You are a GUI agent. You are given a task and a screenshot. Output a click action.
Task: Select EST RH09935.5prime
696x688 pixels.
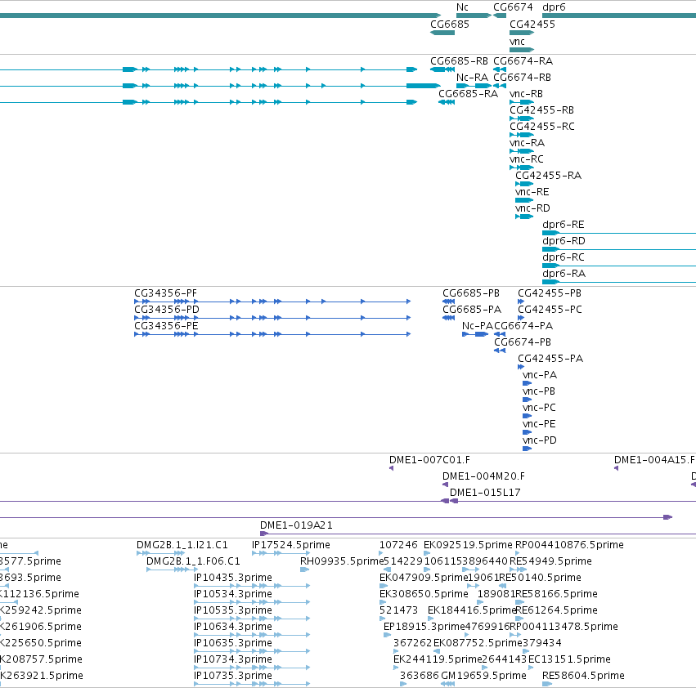(x=341, y=561)
